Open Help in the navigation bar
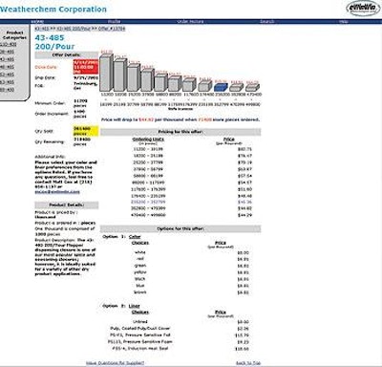 pyautogui.click(x=343, y=22)
